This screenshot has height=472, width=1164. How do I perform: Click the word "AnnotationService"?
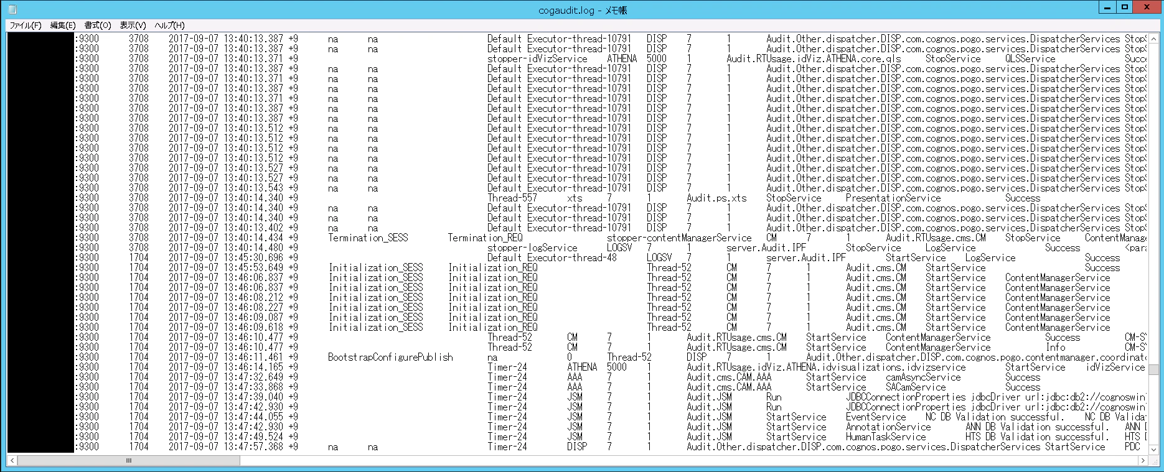pyautogui.click(x=888, y=427)
